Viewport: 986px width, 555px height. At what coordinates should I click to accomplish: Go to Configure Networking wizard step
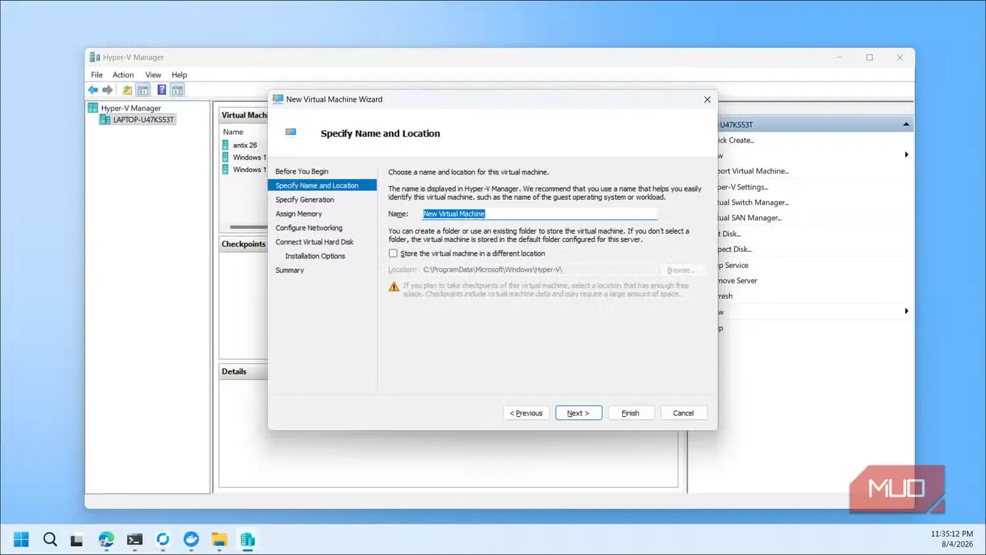309,228
